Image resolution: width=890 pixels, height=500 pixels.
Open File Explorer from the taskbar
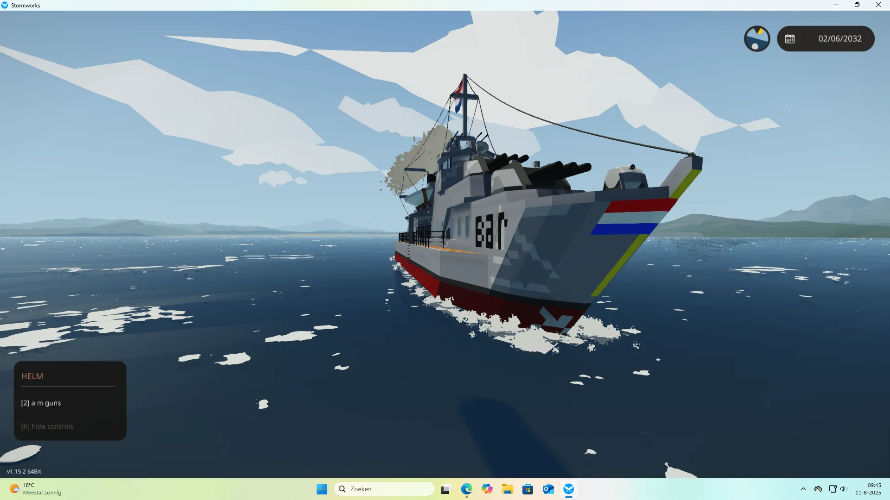[x=507, y=489]
